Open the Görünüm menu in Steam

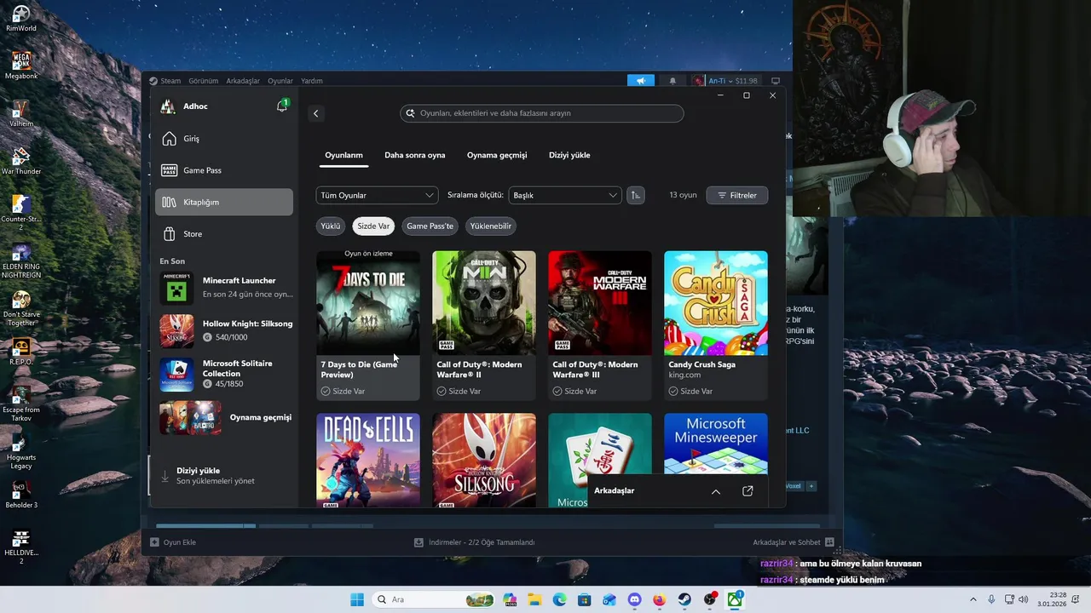click(x=204, y=81)
